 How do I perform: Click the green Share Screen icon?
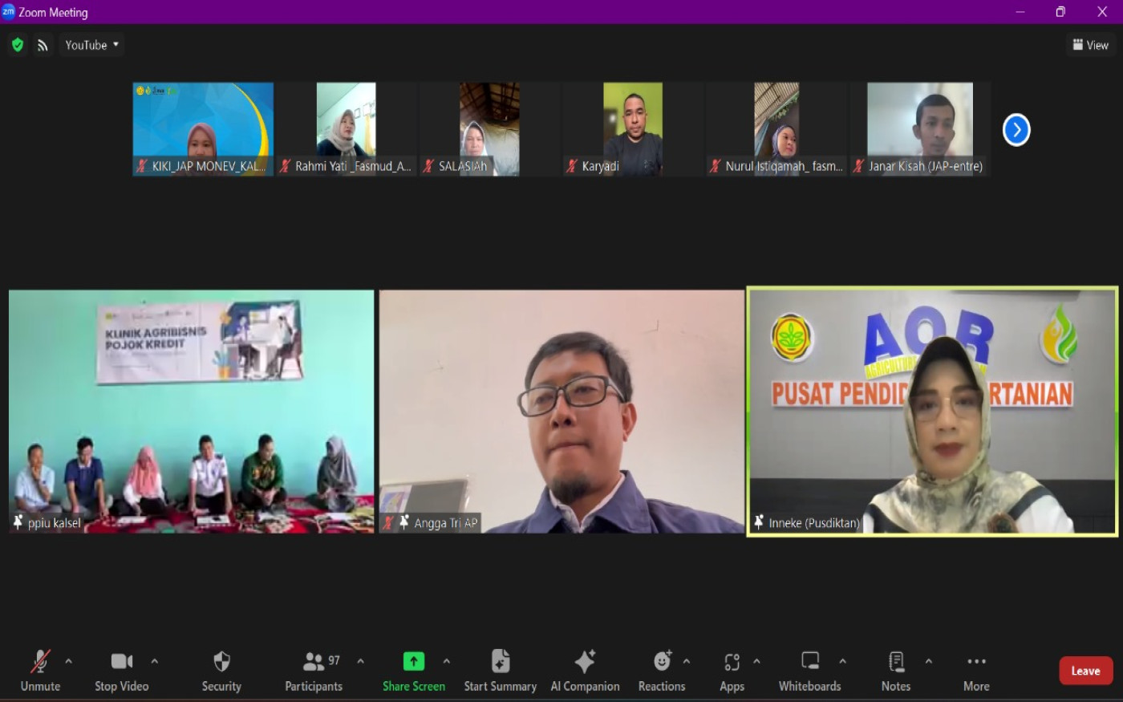[x=413, y=662]
